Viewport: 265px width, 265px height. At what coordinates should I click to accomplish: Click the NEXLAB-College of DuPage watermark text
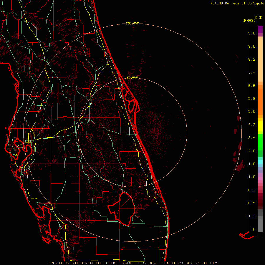[x=237, y=3]
